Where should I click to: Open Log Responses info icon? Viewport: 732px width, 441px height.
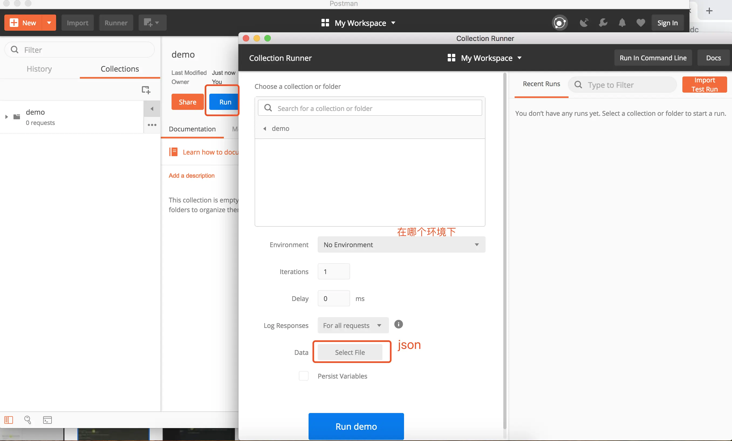[x=398, y=324]
